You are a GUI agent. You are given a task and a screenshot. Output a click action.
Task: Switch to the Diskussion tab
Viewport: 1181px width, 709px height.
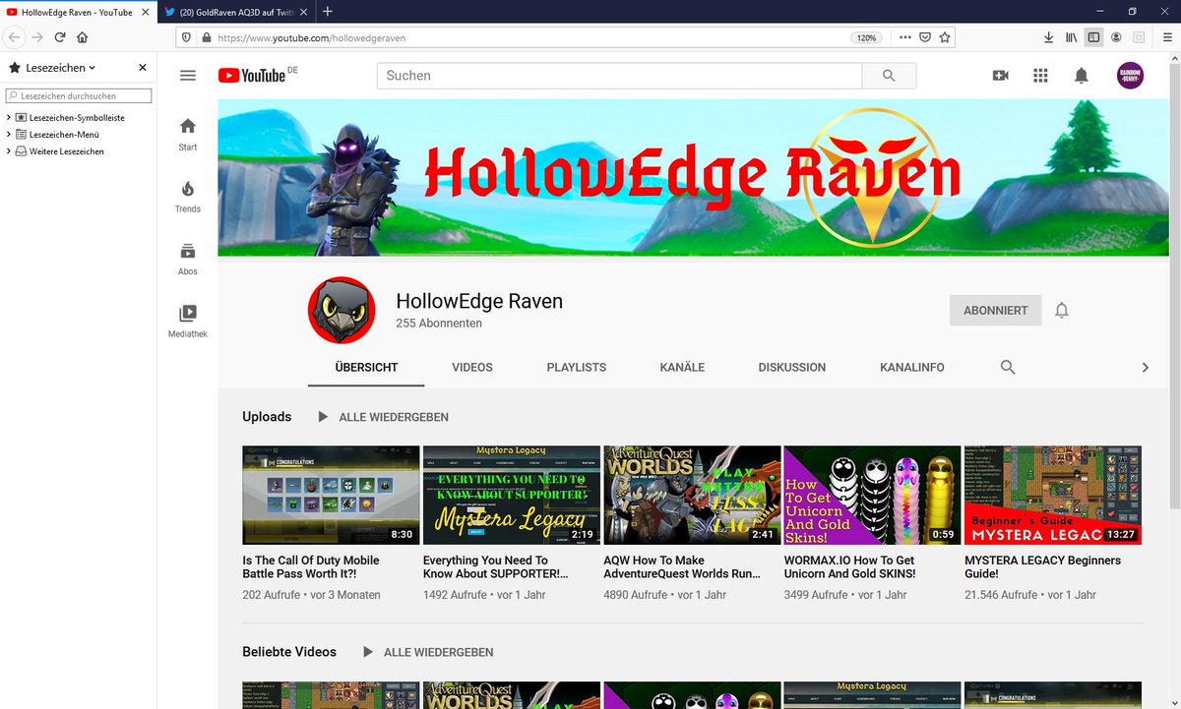[792, 367]
